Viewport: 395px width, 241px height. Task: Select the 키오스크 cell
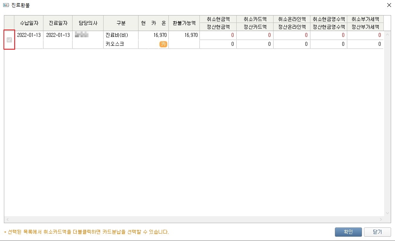121,44
